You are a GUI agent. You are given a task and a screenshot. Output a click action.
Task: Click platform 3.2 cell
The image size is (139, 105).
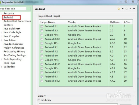coord(112,51)
